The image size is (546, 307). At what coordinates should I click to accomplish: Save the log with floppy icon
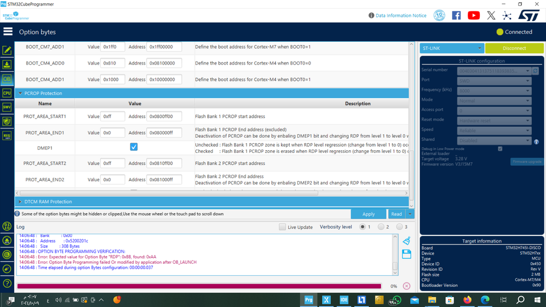point(407,254)
